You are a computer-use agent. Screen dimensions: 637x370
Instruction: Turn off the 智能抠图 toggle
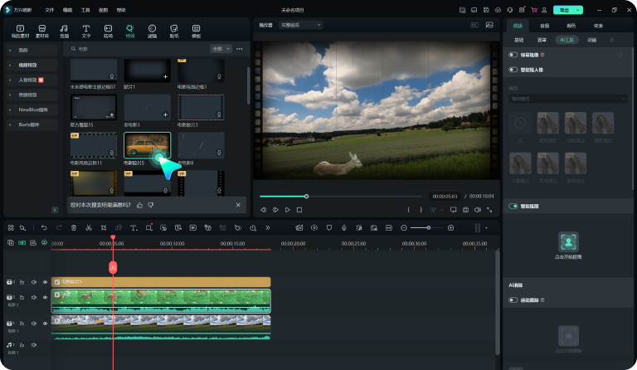[513, 205]
